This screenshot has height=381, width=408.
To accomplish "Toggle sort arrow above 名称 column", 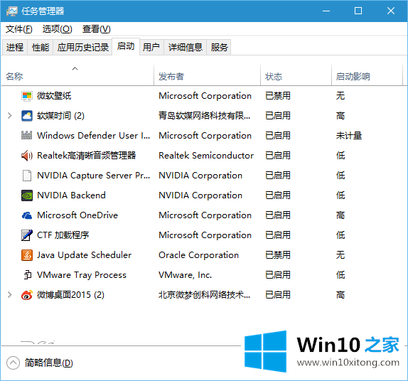I will [75, 68].
